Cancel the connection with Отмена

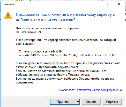click(91, 102)
